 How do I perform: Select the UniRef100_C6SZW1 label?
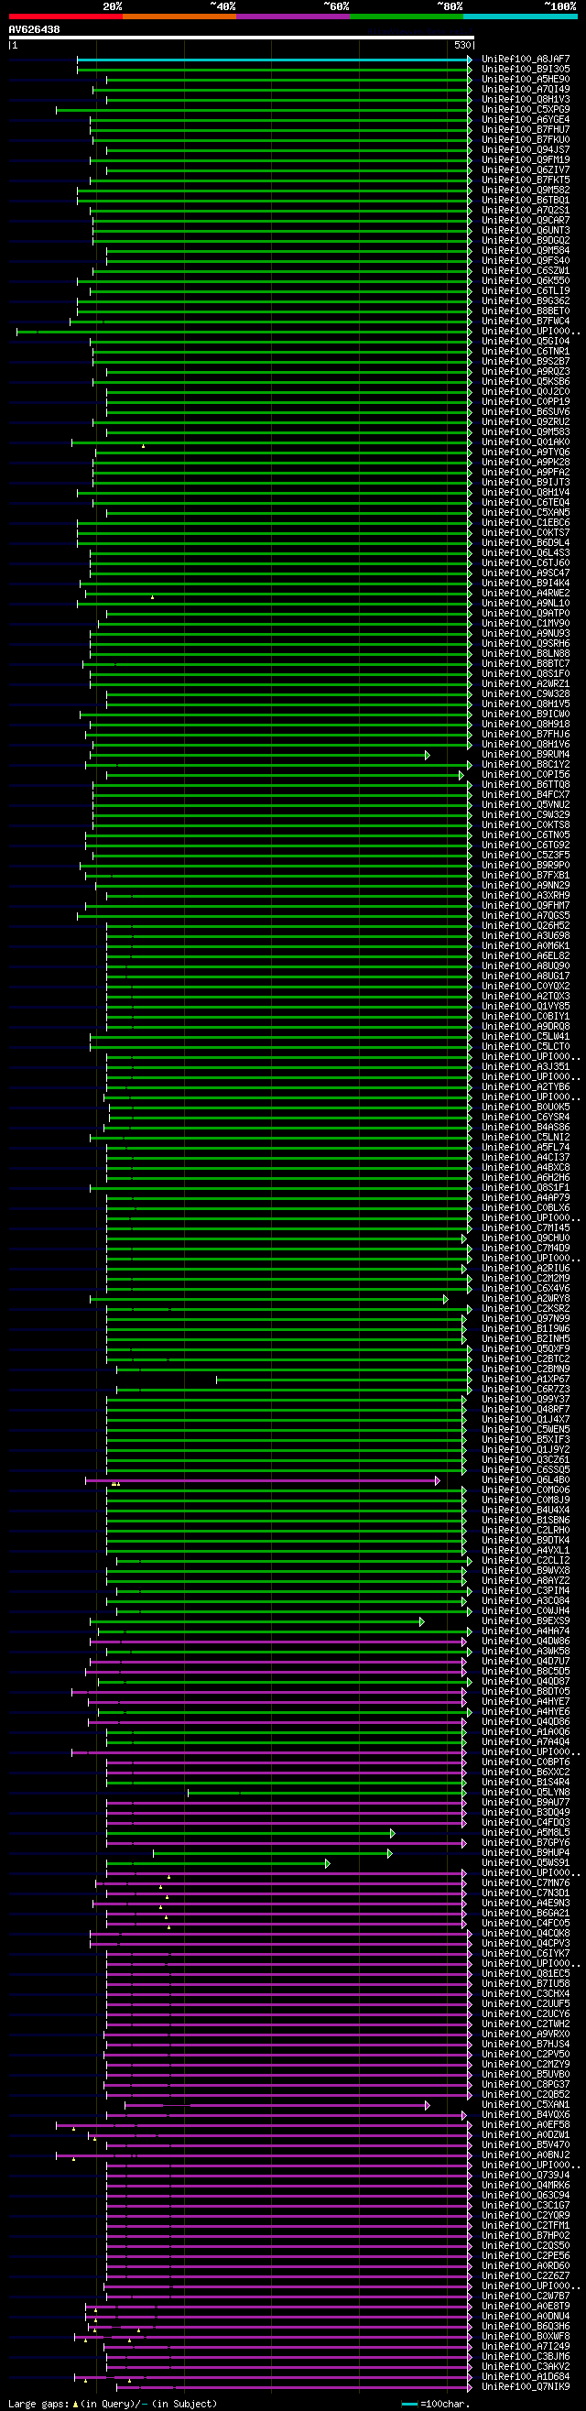tap(526, 270)
